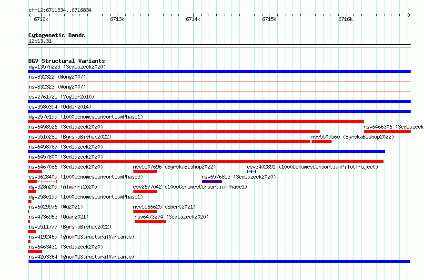Select the blue bar under nsv6458787
Screen dimensions: 424x280
click(x=207, y=151)
